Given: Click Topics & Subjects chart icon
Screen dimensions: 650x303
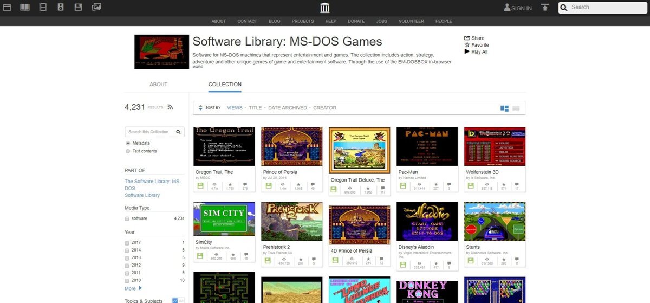Looking at the screenshot, I should click(175, 300).
